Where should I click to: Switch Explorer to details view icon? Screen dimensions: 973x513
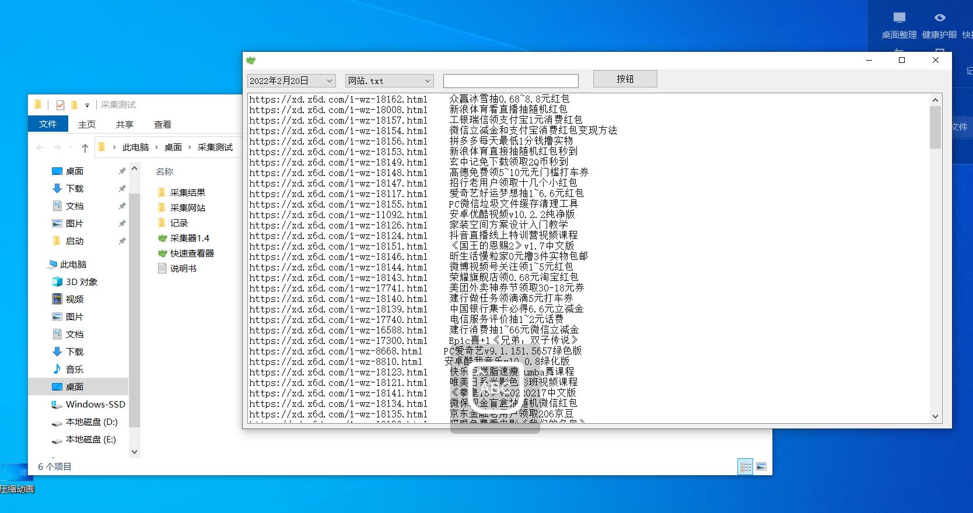tap(745, 467)
